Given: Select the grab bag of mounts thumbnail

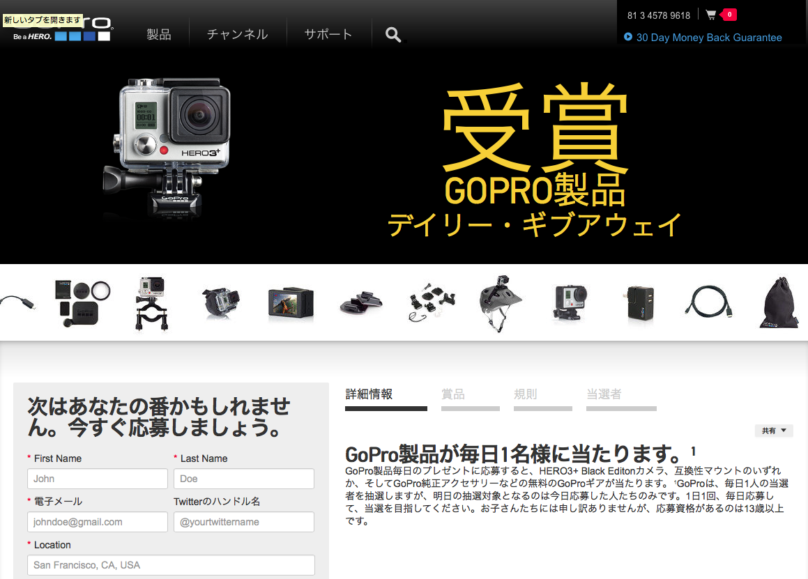Looking at the screenshot, I should pyautogui.click(x=432, y=302).
